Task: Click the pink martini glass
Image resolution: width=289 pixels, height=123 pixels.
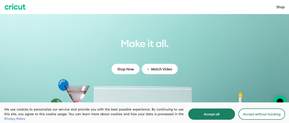Action: [77, 94]
